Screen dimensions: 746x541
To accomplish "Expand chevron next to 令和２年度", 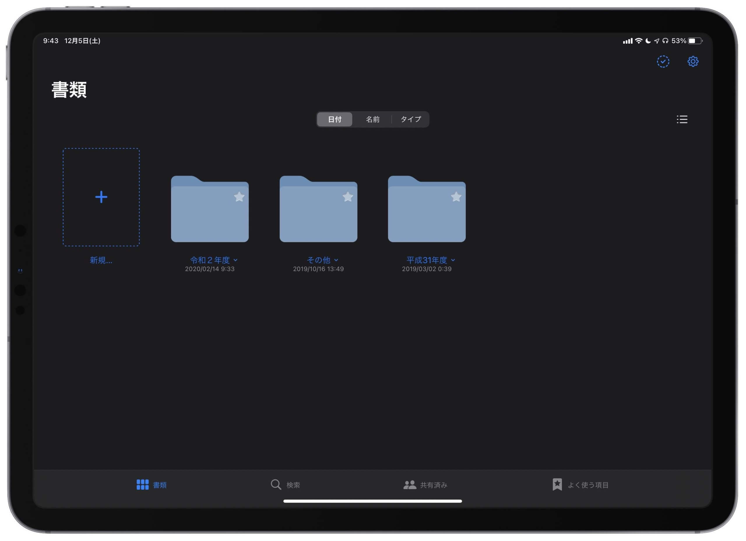I will [x=235, y=260].
